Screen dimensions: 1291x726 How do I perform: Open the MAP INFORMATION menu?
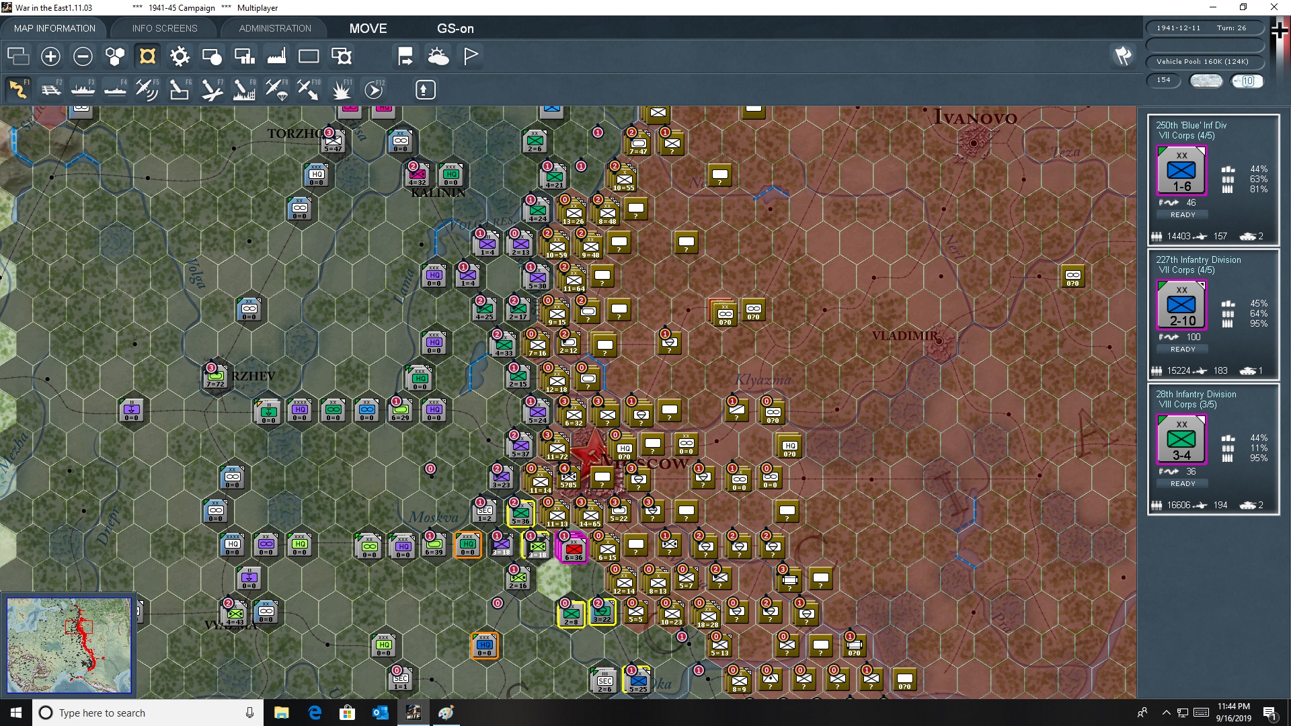[x=54, y=28]
